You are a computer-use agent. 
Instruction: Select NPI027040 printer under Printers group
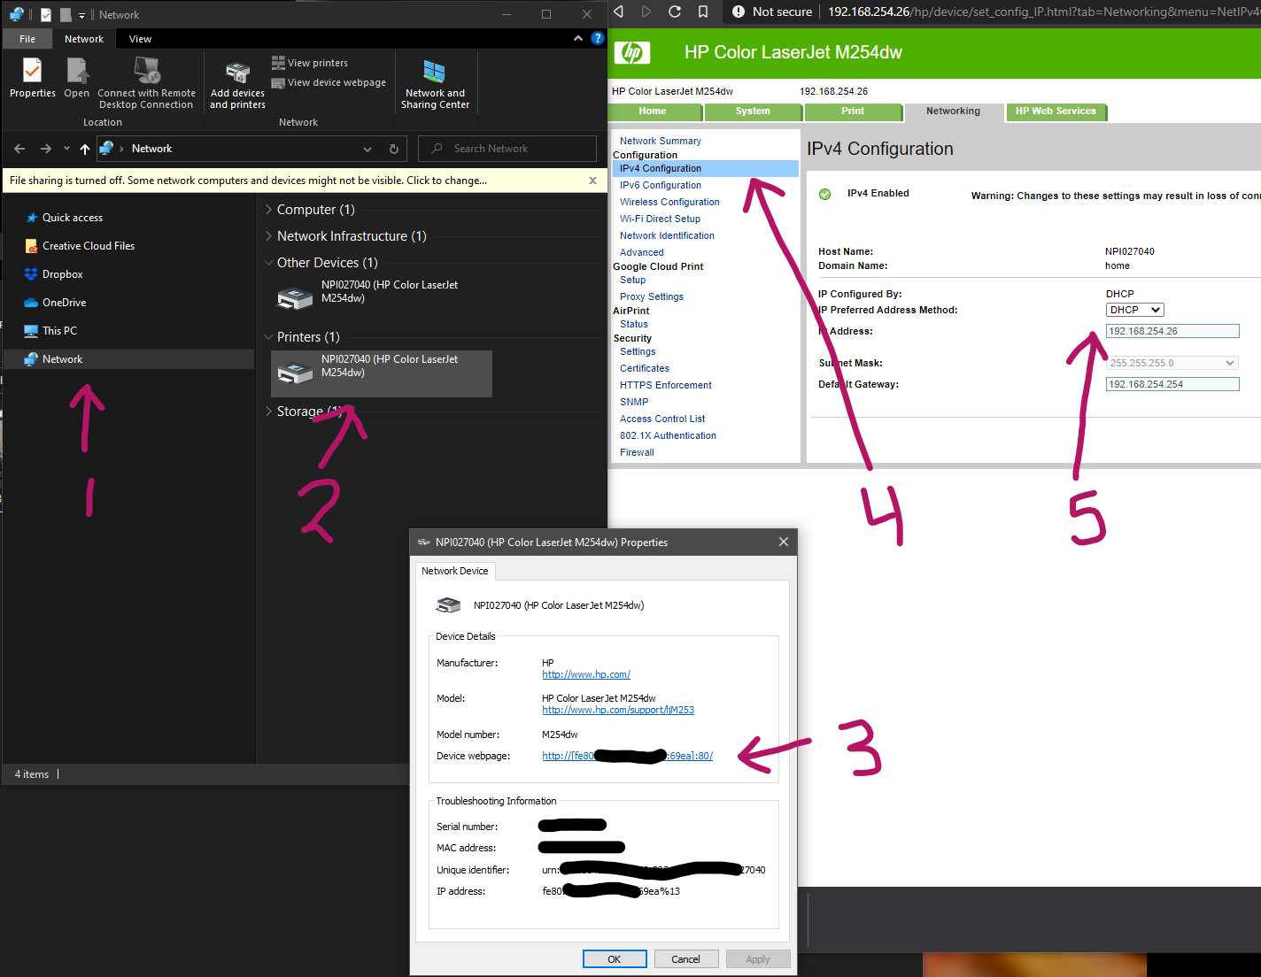pyautogui.click(x=382, y=373)
